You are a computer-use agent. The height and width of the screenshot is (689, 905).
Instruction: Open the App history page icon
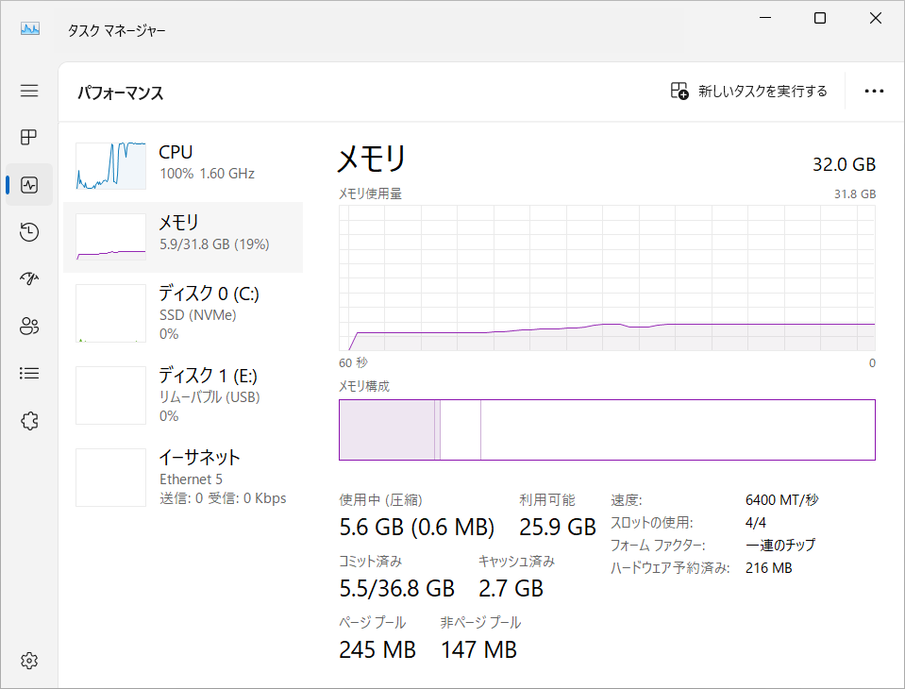click(29, 232)
